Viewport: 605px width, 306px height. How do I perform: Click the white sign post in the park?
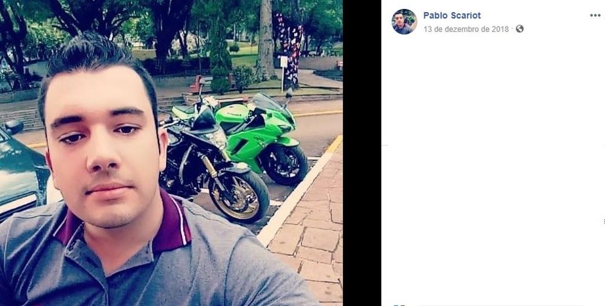pyautogui.click(x=284, y=71)
